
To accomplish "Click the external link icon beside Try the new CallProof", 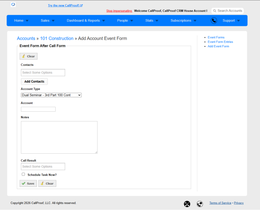I will [x=81, y=6].
